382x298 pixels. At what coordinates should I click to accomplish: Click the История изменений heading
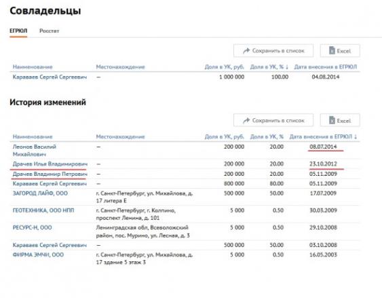[x=47, y=102]
